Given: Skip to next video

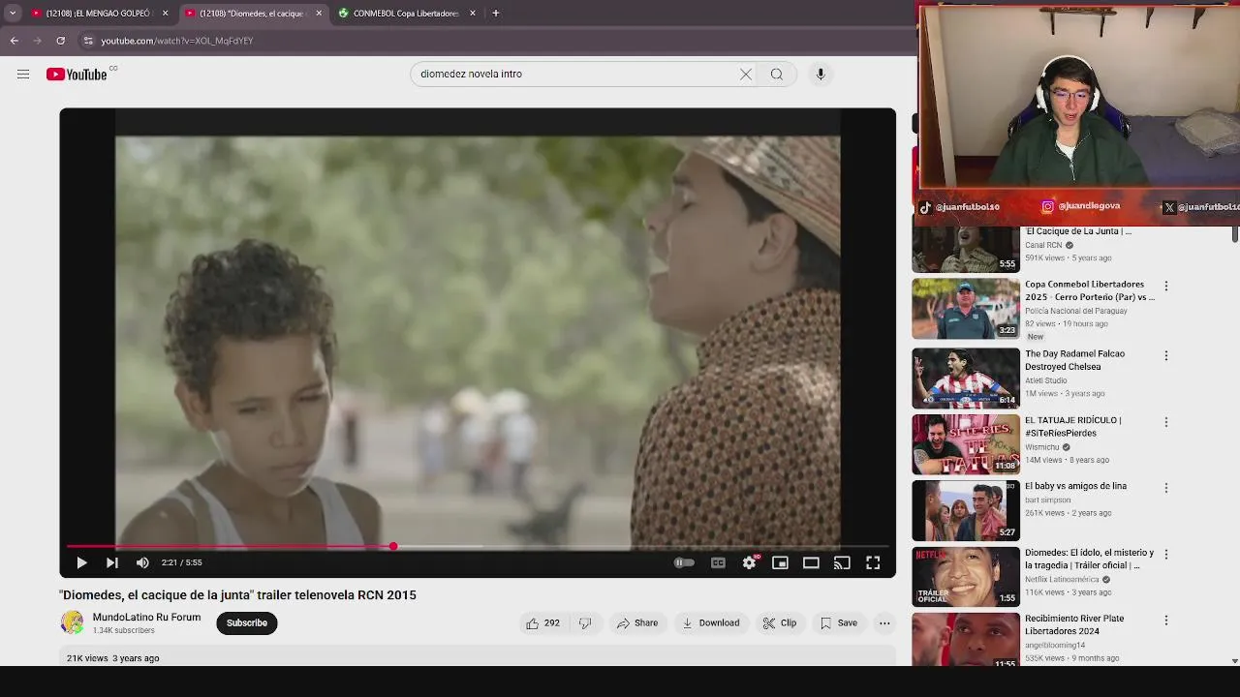Looking at the screenshot, I should [x=112, y=562].
